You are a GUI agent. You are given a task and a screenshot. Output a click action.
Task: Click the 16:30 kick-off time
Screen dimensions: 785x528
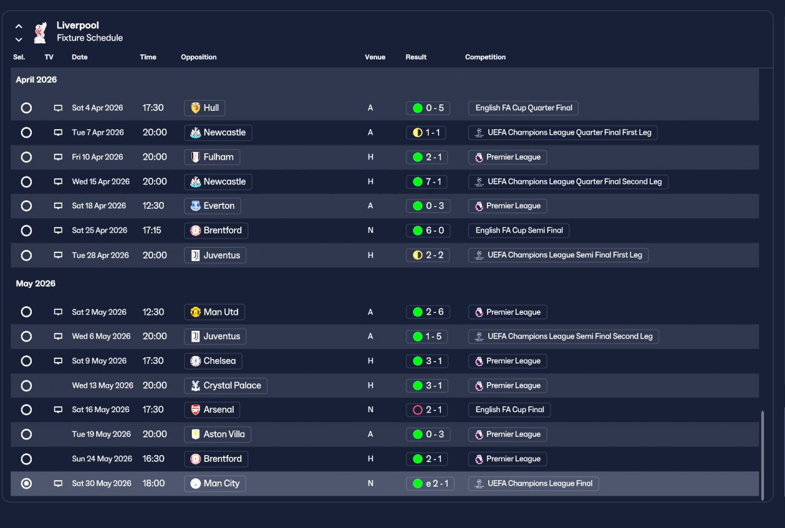153,459
